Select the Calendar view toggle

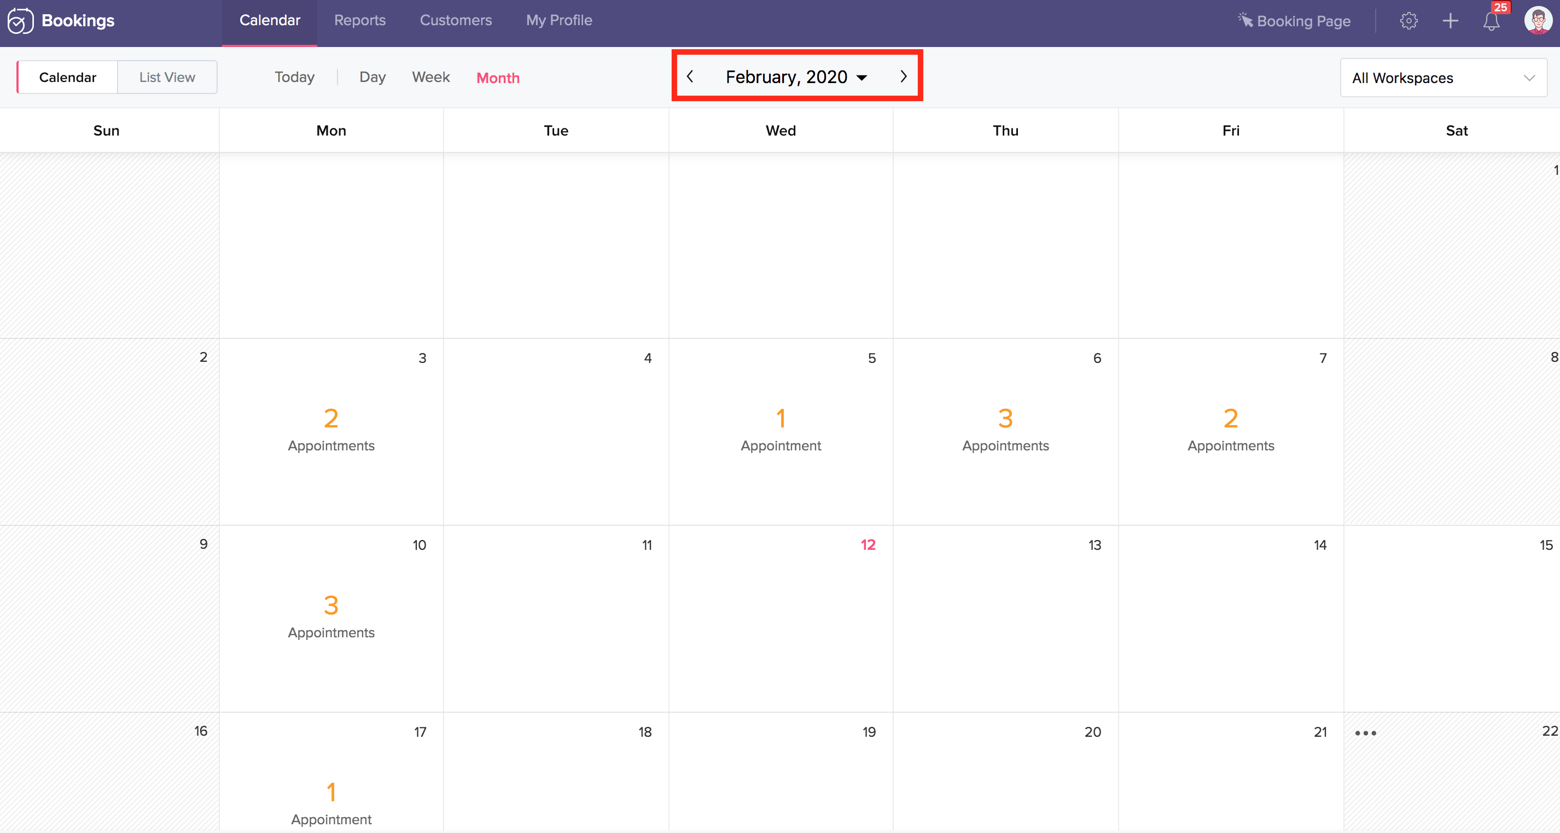[68, 78]
